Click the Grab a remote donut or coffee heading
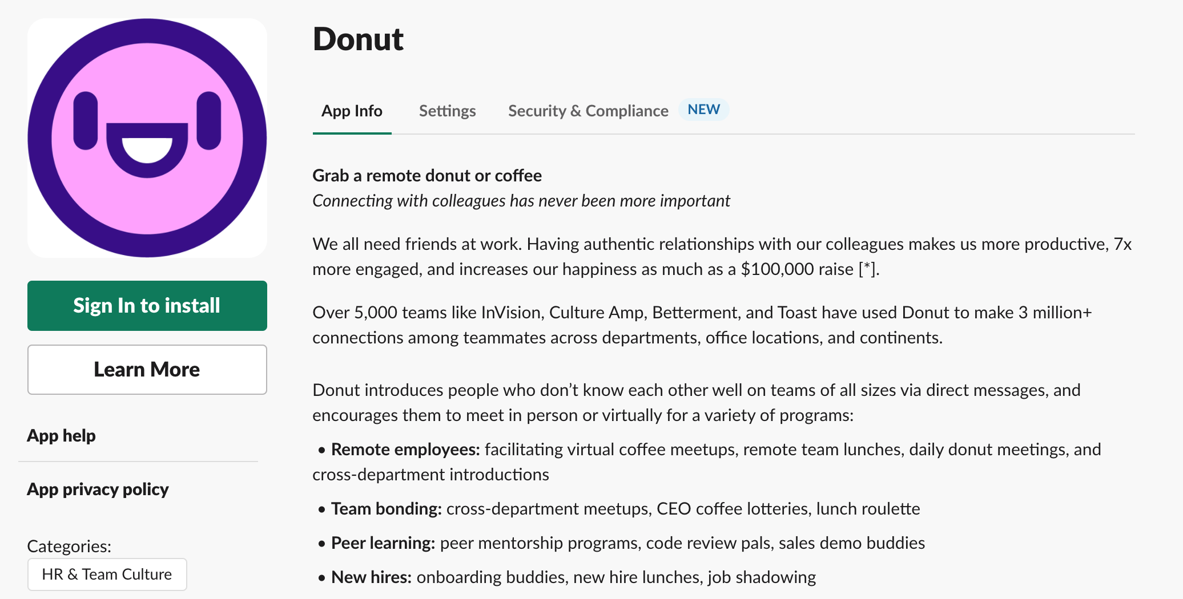The width and height of the screenshot is (1183, 599). coord(427,176)
